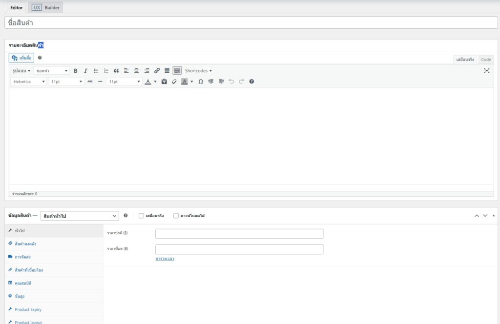The image size is (500, 324).
Task: Open the UX Builder tab
Action: (x=46, y=8)
